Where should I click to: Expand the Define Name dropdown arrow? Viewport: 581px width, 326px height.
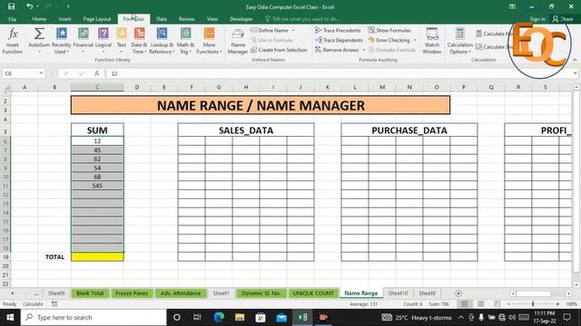[x=293, y=30]
